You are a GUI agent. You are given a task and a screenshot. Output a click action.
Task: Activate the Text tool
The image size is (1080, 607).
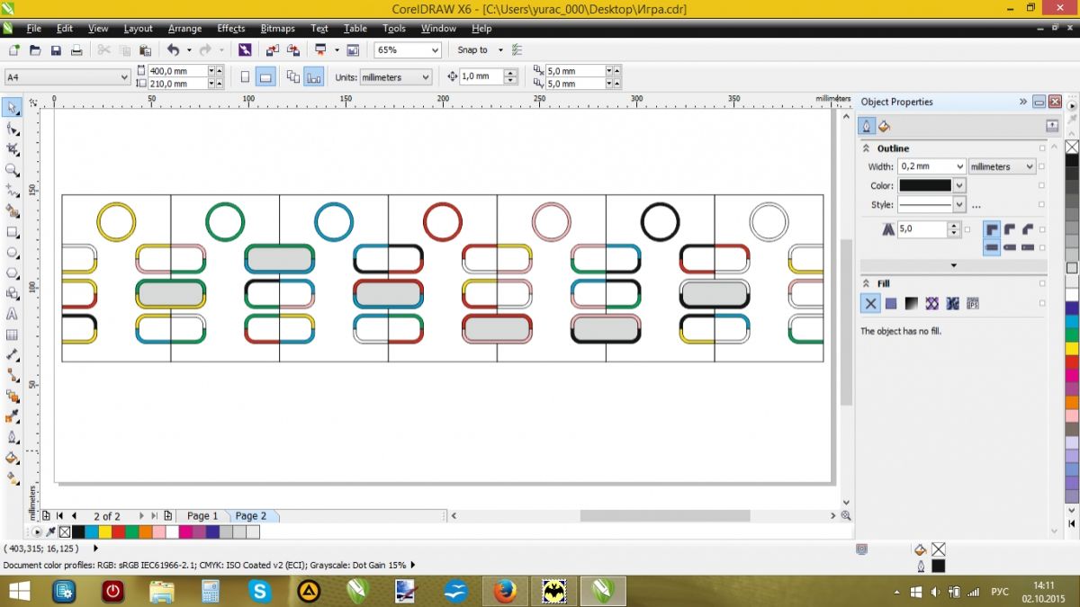pos(13,315)
